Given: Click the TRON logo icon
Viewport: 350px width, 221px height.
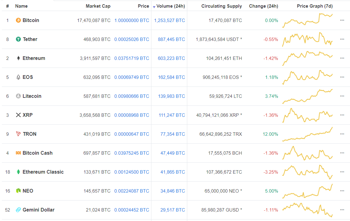Looking at the screenshot, I should pyautogui.click(x=18, y=134).
